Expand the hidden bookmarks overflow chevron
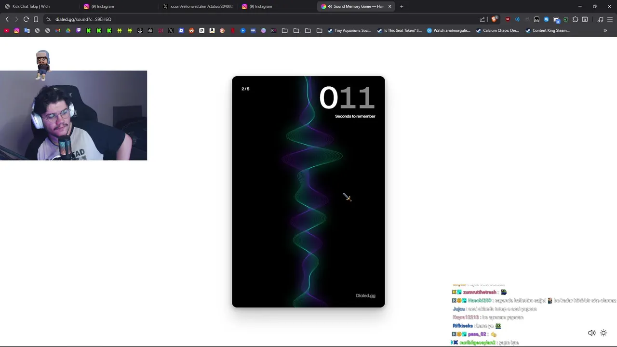 click(605, 30)
